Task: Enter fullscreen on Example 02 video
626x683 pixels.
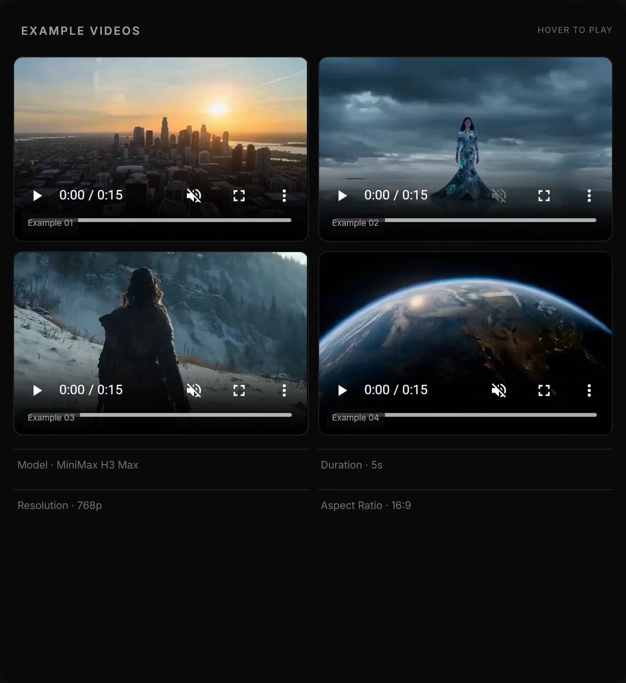Action: 544,196
